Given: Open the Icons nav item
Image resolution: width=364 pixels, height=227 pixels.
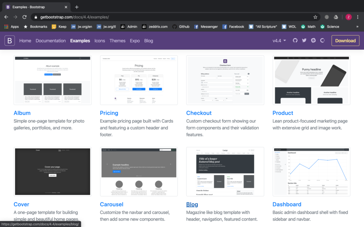Looking at the screenshot, I should pyautogui.click(x=100, y=41).
